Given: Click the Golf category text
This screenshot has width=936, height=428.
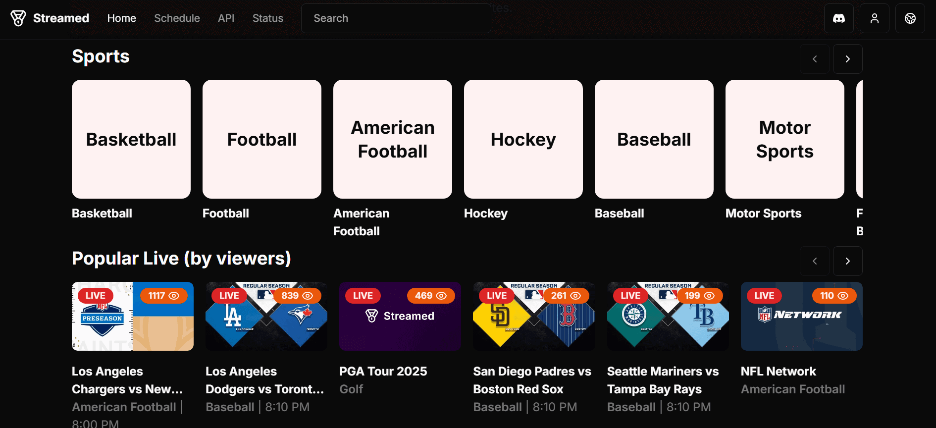Looking at the screenshot, I should tap(351, 389).
